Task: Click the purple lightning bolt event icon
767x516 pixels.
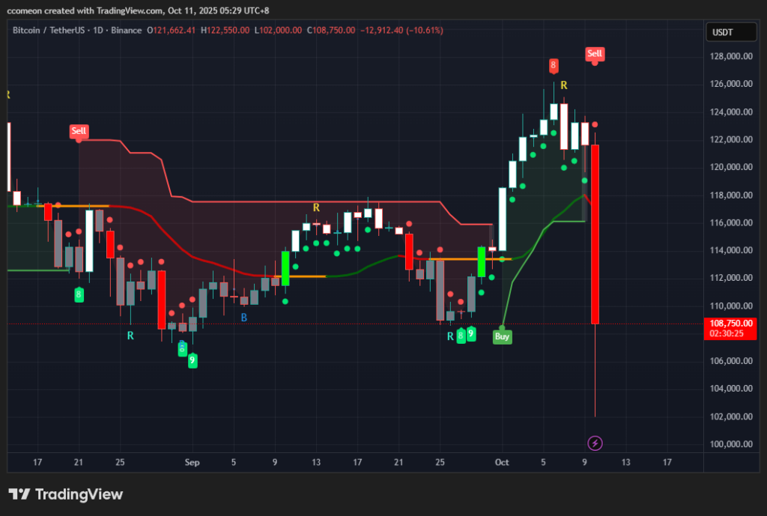Action: click(595, 443)
